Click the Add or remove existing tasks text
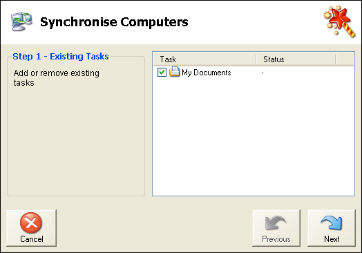 tap(57, 78)
